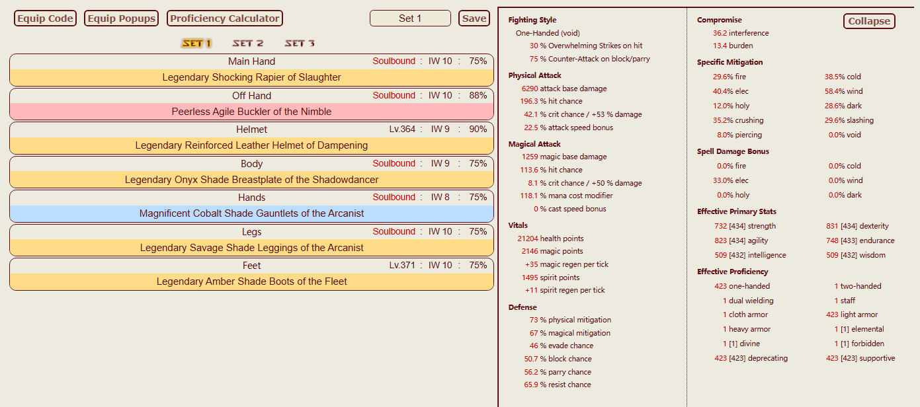Click the 423 light armor proficiency

pos(853,314)
